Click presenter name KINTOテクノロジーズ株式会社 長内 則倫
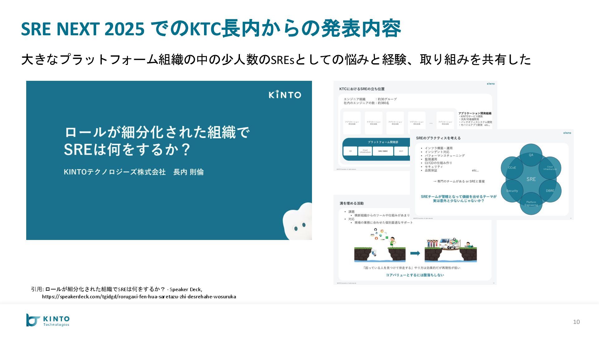This screenshot has height=337, width=599. click(134, 172)
